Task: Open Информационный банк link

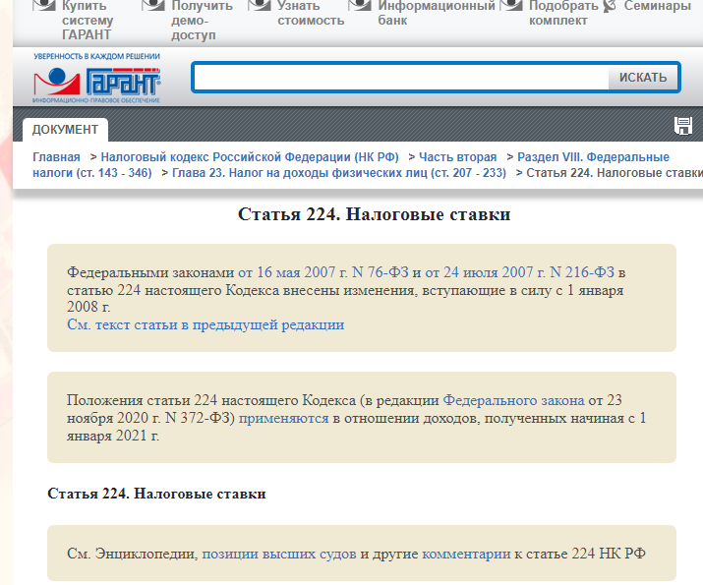Action: [437, 13]
